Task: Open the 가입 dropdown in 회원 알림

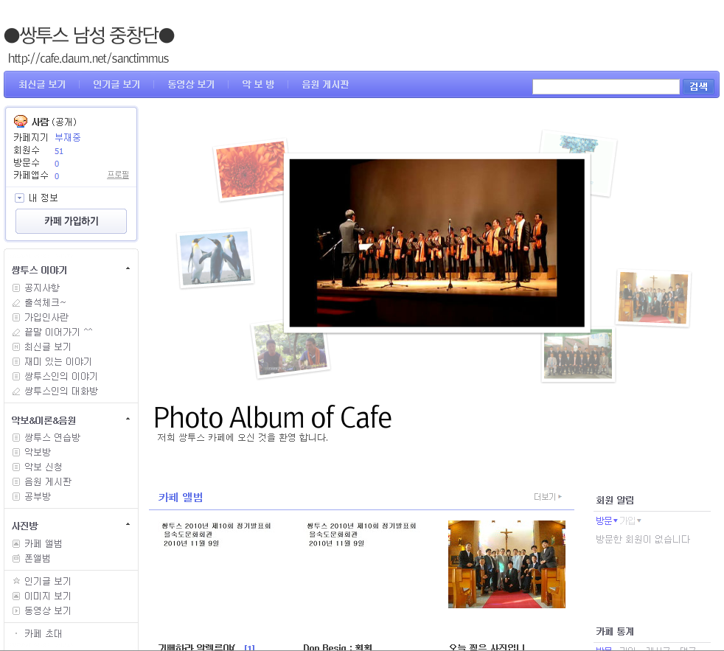Action: 630,521
